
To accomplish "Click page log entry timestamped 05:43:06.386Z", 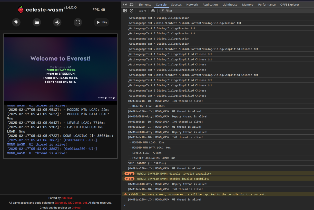I will 52,142.
